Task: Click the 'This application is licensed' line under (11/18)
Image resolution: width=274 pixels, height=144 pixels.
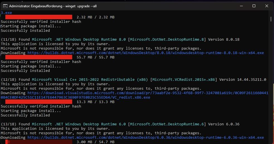Action: 55,44
